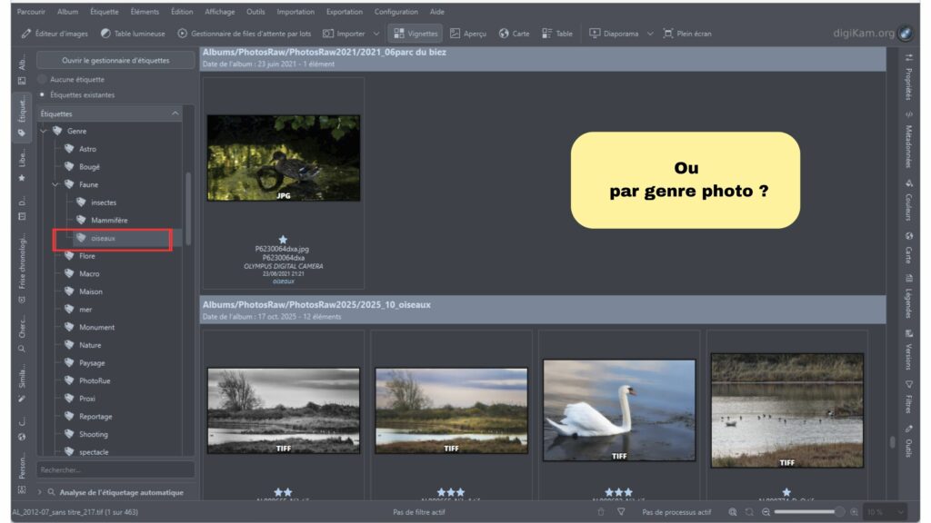
Task: Click the zoom-in magnifier in status bar
Action: tap(852, 512)
